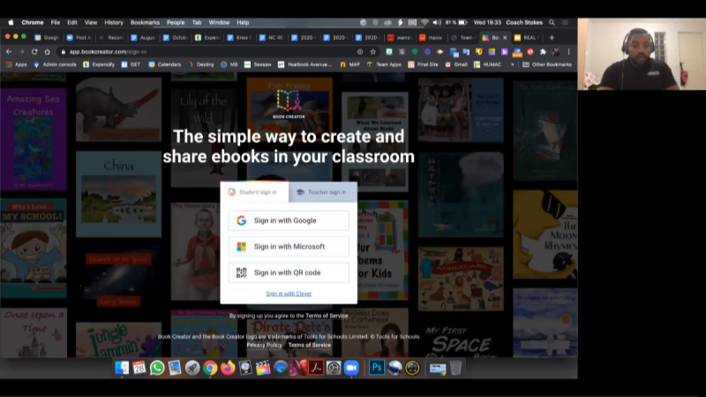Bookmark this page with the star icon
This screenshot has height=397, width=706.
click(372, 52)
